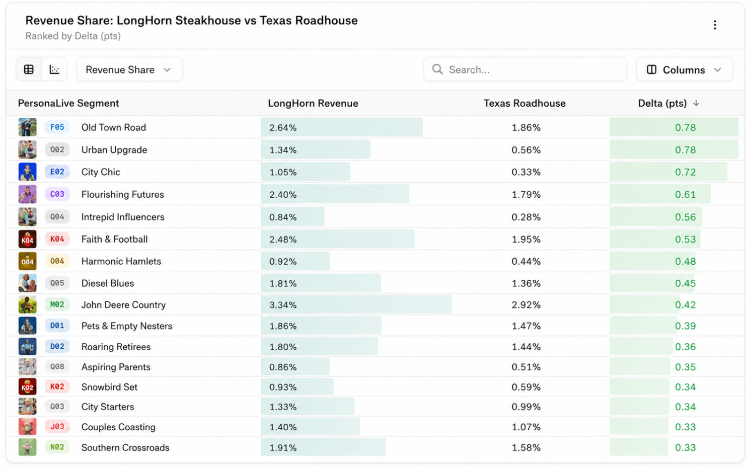Click the Flourishing Futures segment avatar
749x468 pixels.
pyautogui.click(x=27, y=194)
